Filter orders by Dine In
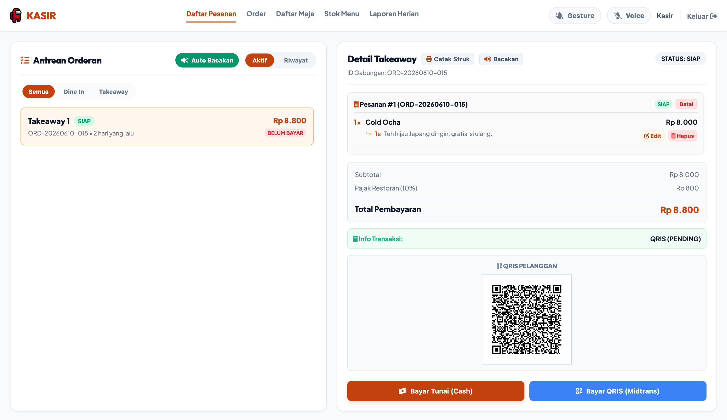The height and width of the screenshot is (420, 727). (74, 91)
